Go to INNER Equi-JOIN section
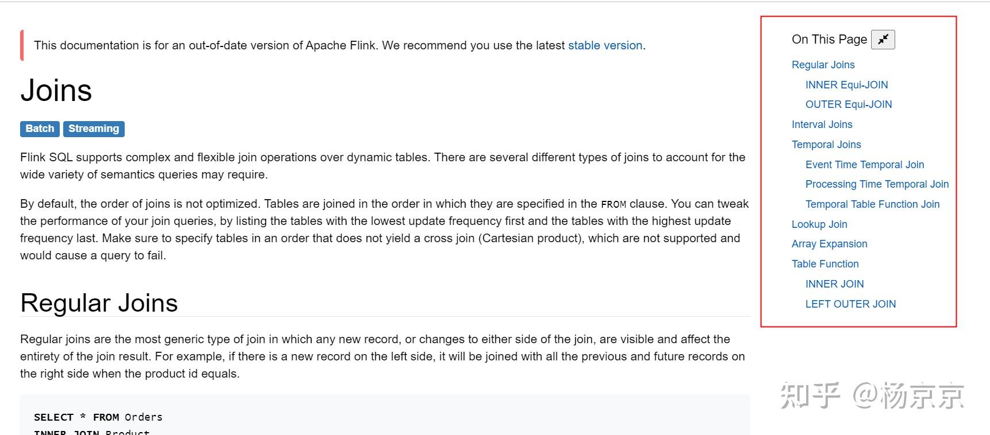The height and width of the screenshot is (435, 990). (846, 85)
